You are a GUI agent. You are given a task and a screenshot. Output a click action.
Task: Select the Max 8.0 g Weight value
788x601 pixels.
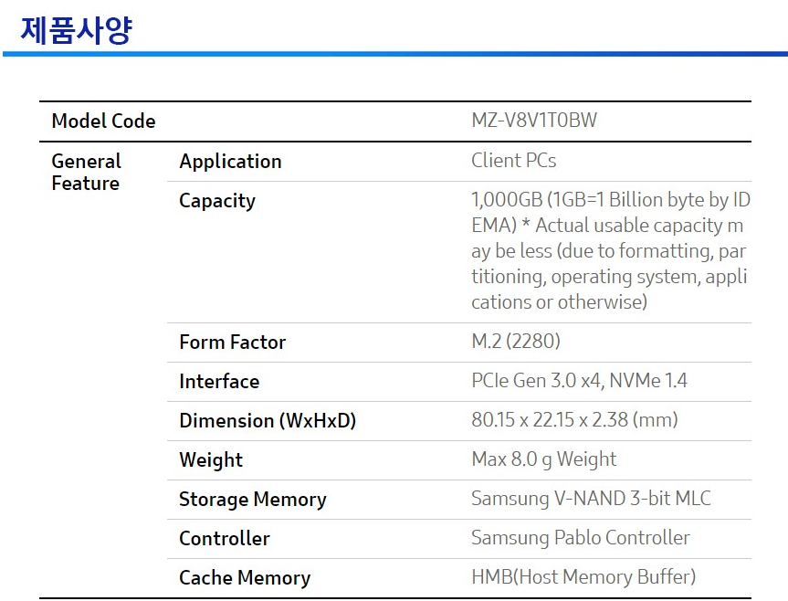pyautogui.click(x=543, y=459)
